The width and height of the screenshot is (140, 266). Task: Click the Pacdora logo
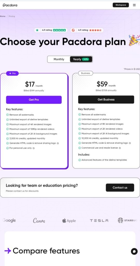(10, 5)
